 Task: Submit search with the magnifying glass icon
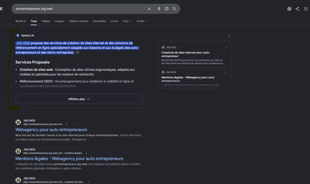point(175,9)
